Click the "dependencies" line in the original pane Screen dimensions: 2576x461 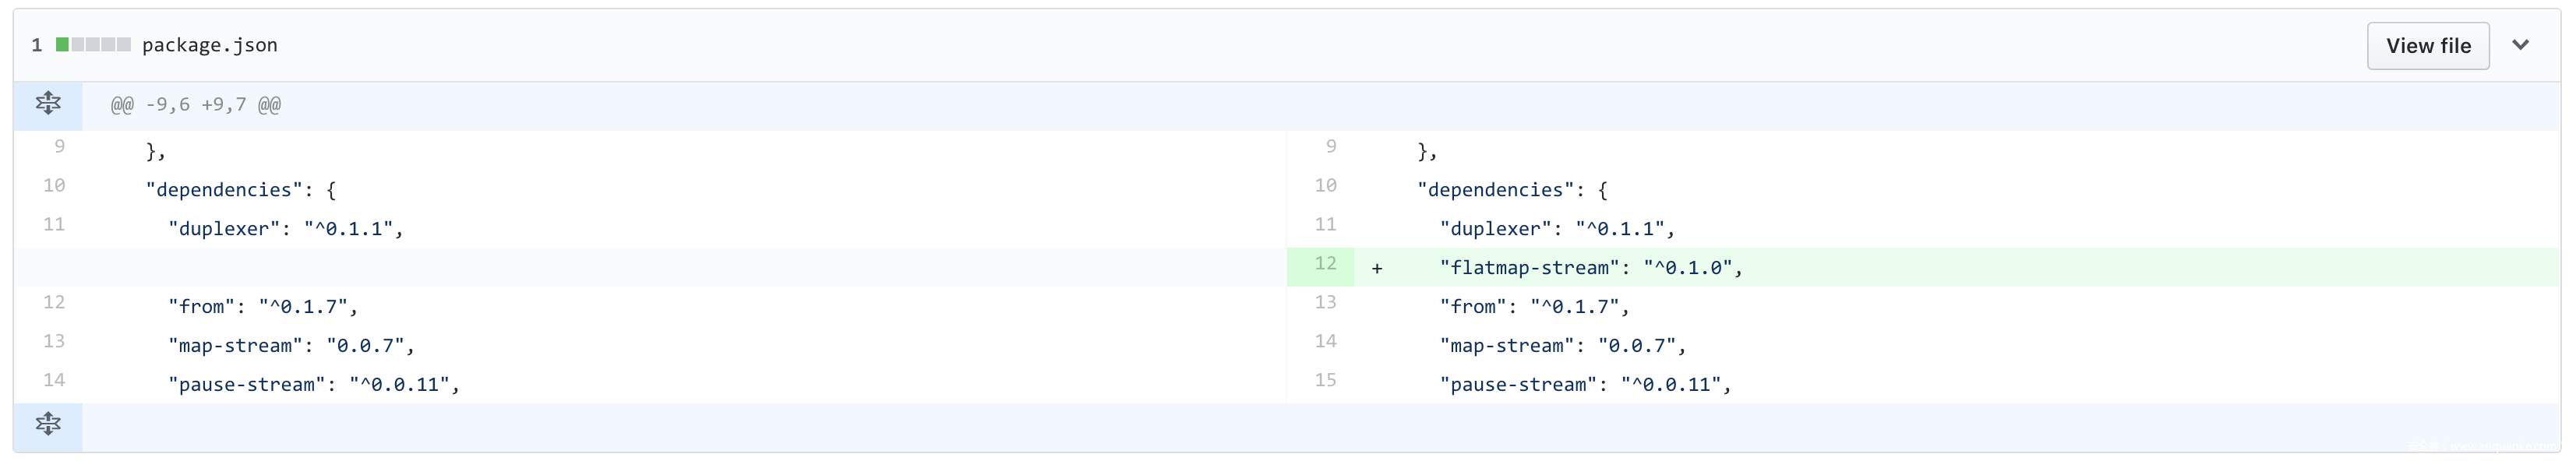click(241, 190)
